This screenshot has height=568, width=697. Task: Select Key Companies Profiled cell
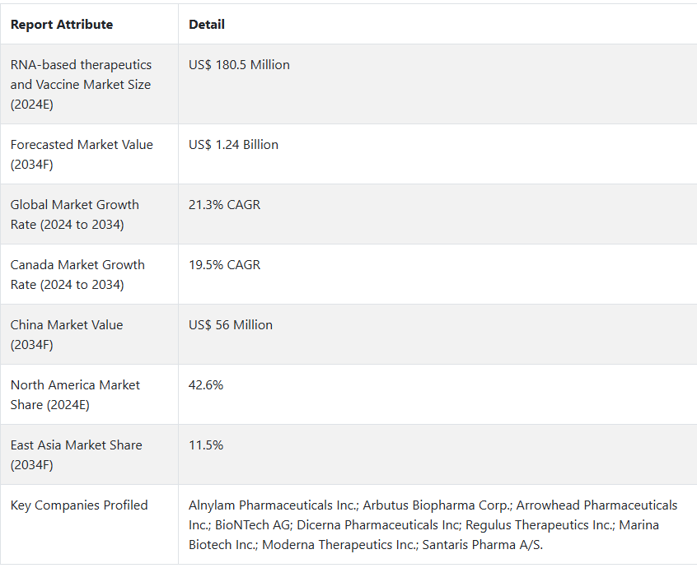pos(79,505)
